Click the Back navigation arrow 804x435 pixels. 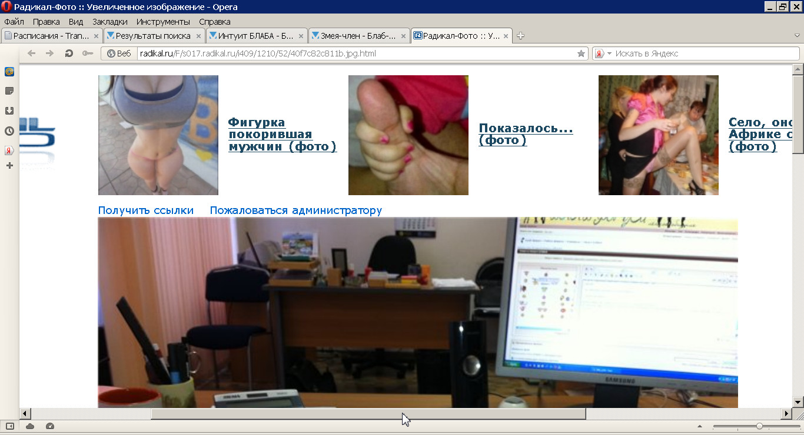pos(32,53)
